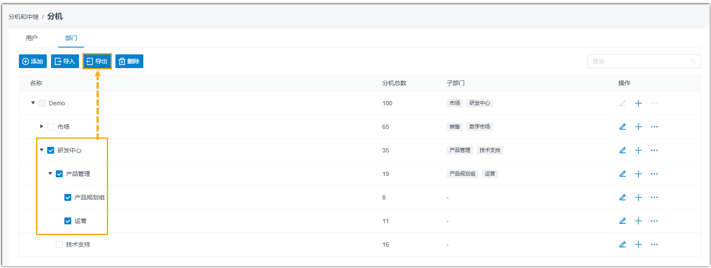Edit the 产品规划组 department
Viewport: 711px width, 268px height.
click(x=623, y=197)
